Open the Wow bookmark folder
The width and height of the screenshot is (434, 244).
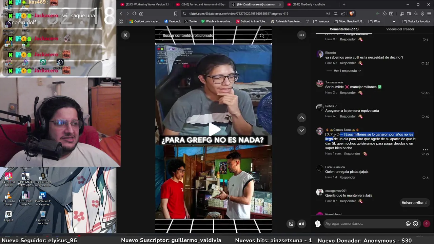pyautogui.click(x=374, y=21)
